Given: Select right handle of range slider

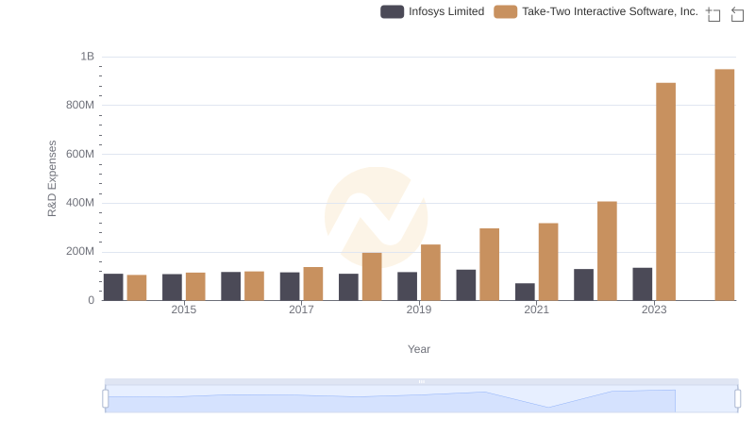Looking at the screenshot, I should (737, 399).
